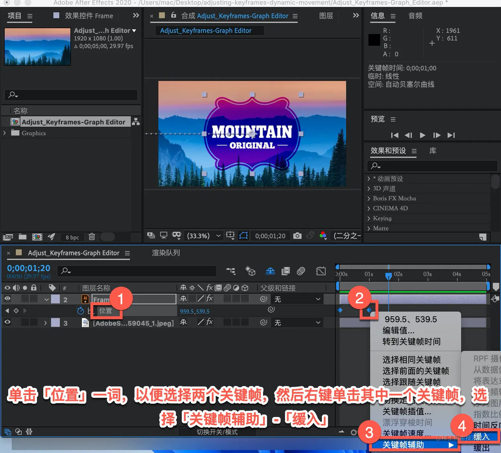Screen dimensions: 501x453
Task: Click the AdobeS…jpeg layer label color swatch
Action: (55, 322)
